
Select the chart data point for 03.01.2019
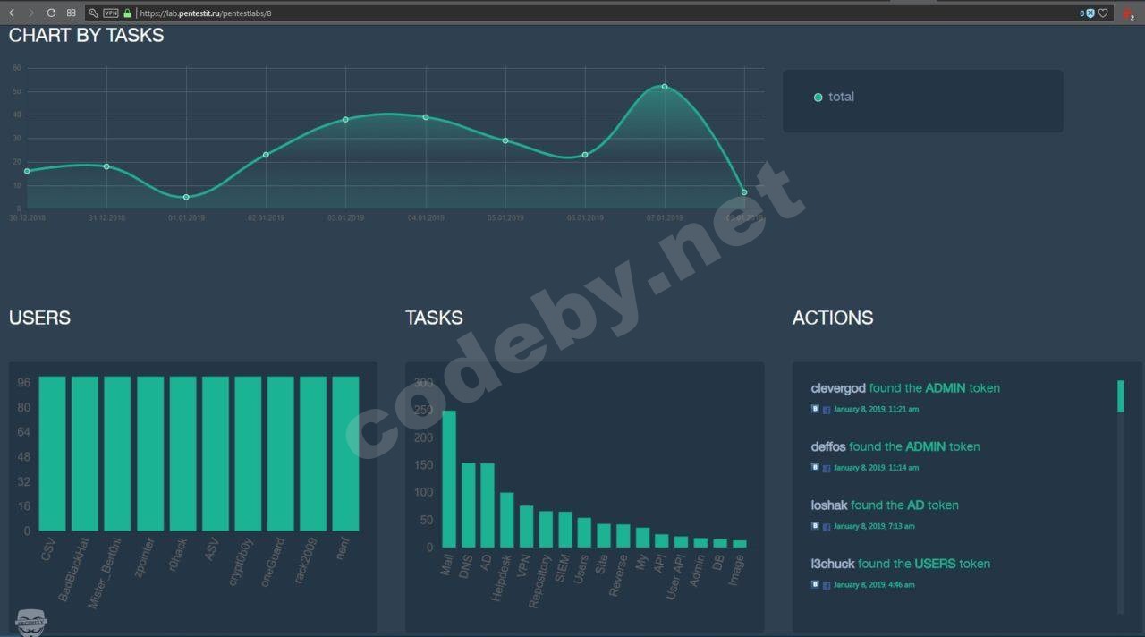[345, 119]
